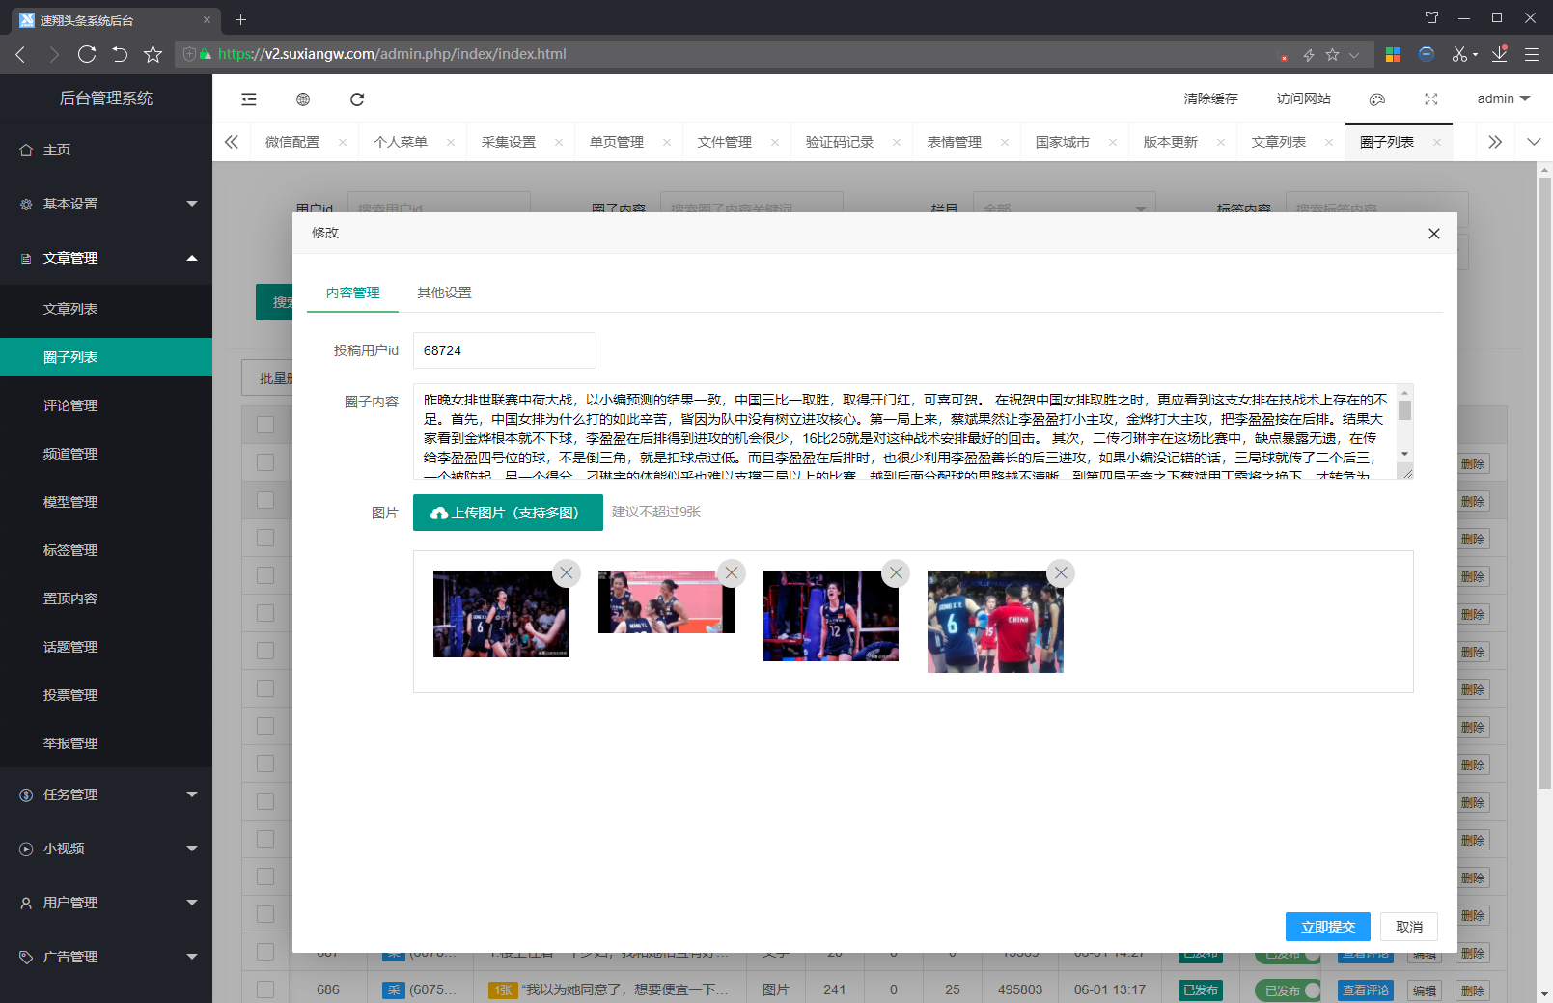Click the 投稿用户id input field
1553x1003 pixels.
point(505,350)
